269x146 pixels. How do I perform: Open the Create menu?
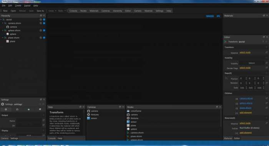pos(18,6)
